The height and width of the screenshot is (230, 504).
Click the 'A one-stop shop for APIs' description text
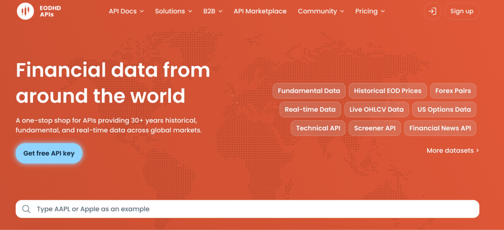point(109,126)
